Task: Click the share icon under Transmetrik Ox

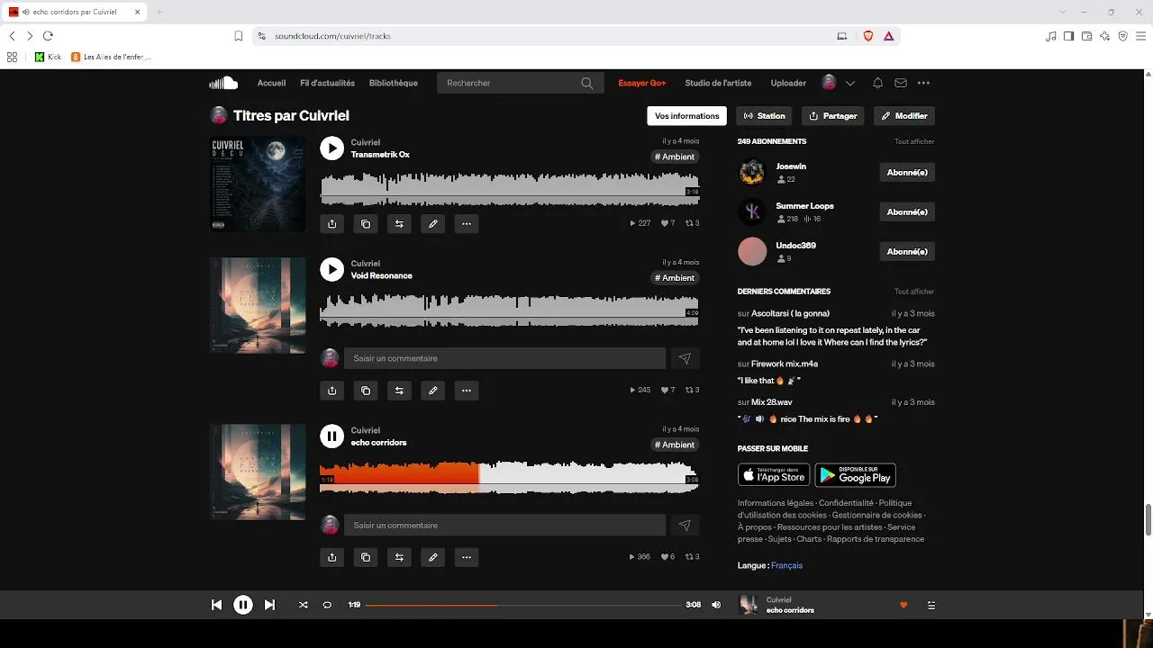Action: click(x=332, y=224)
